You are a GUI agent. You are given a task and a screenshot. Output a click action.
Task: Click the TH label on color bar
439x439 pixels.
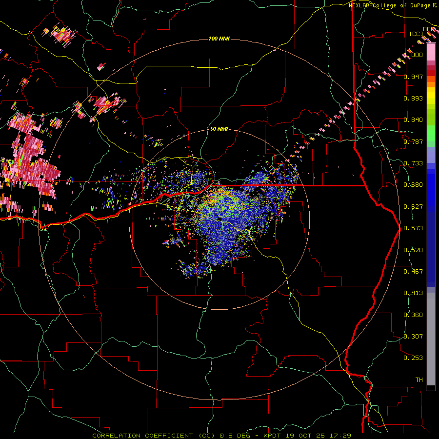coord(419,380)
